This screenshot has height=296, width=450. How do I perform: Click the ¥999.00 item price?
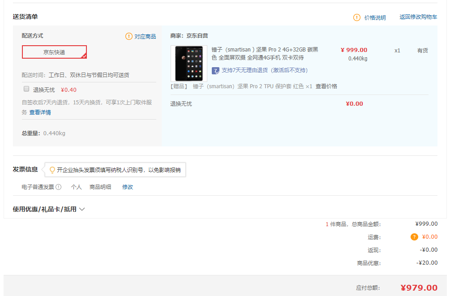354,50
